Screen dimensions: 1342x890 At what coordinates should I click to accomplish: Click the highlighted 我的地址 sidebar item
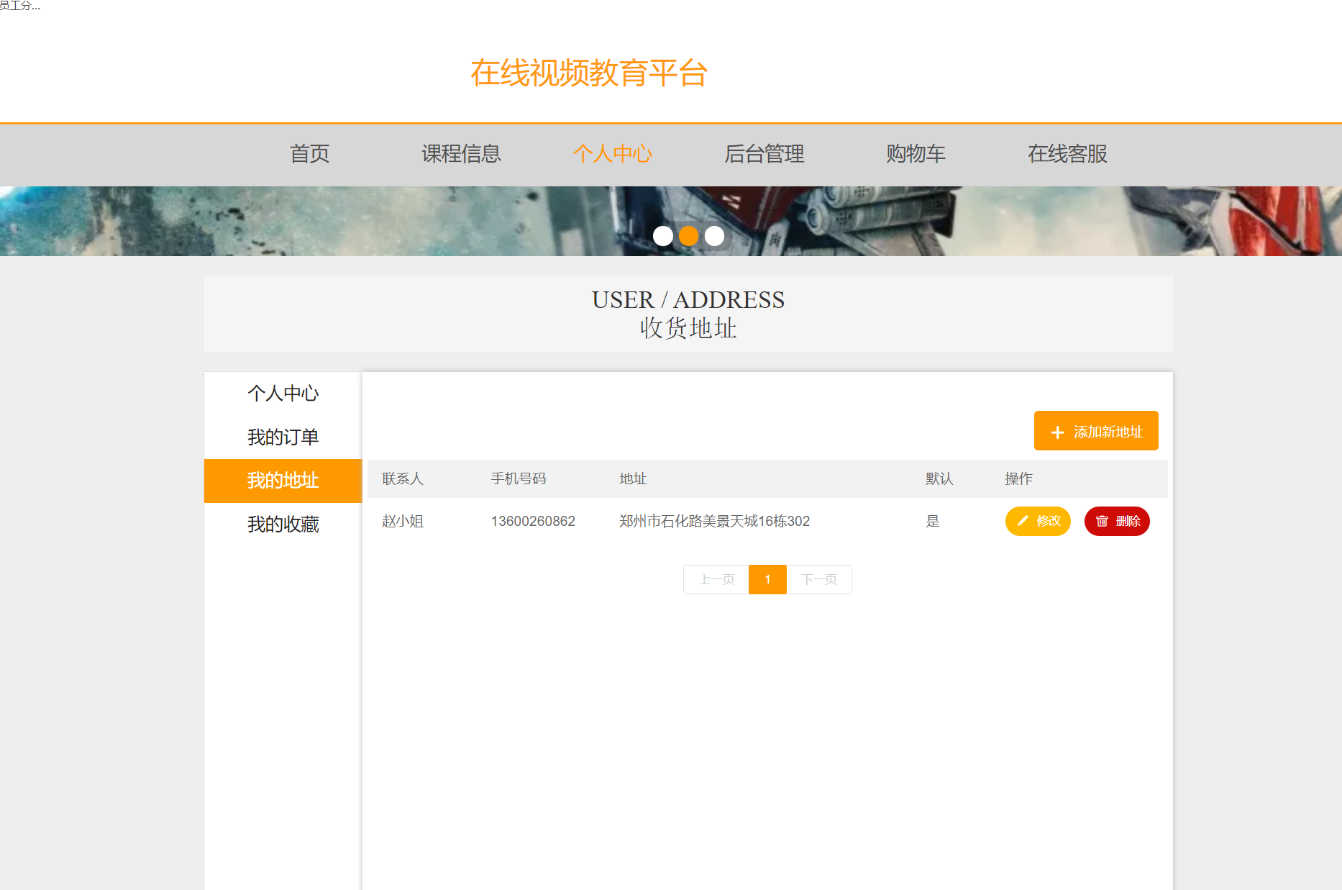click(283, 481)
